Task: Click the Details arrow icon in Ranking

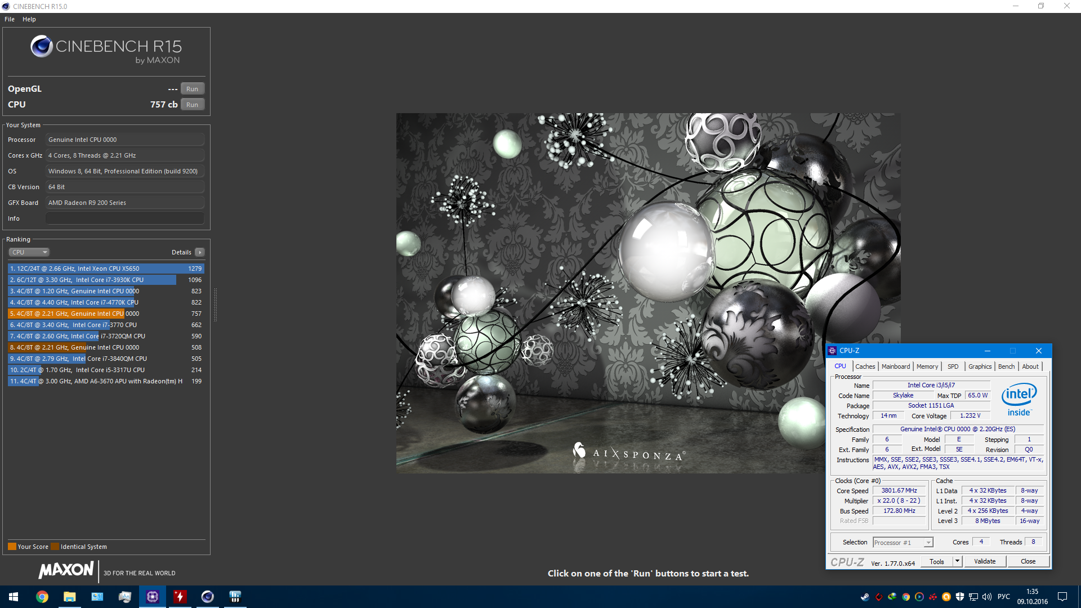Action: tap(200, 252)
